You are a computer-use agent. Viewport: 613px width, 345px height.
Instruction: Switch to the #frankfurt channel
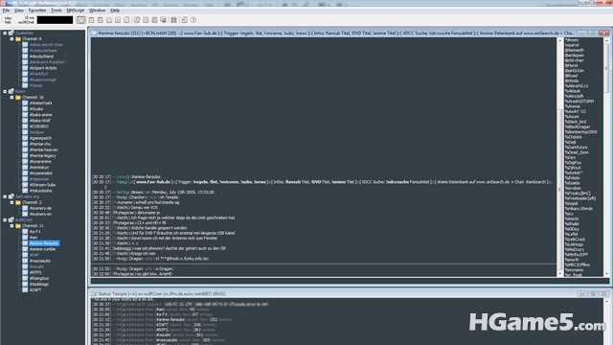point(38,74)
